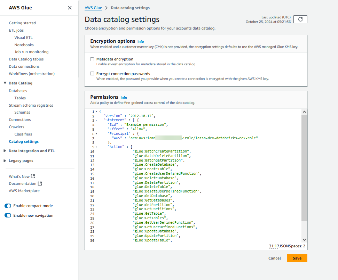Click policy editor vertical scrollbar thumb

[x=304, y=168]
